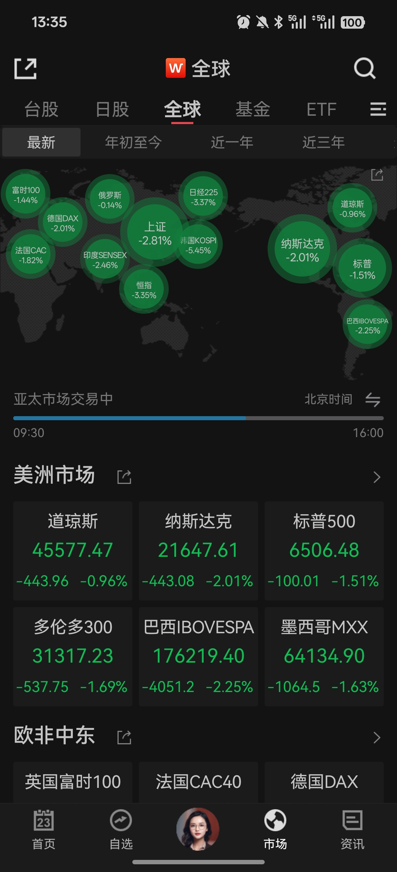Tap the 韩国KOSPI map bubble

(198, 245)
